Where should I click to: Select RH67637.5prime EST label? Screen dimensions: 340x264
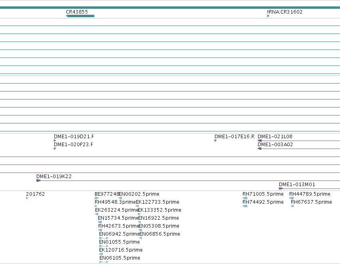tap(311, 202)
